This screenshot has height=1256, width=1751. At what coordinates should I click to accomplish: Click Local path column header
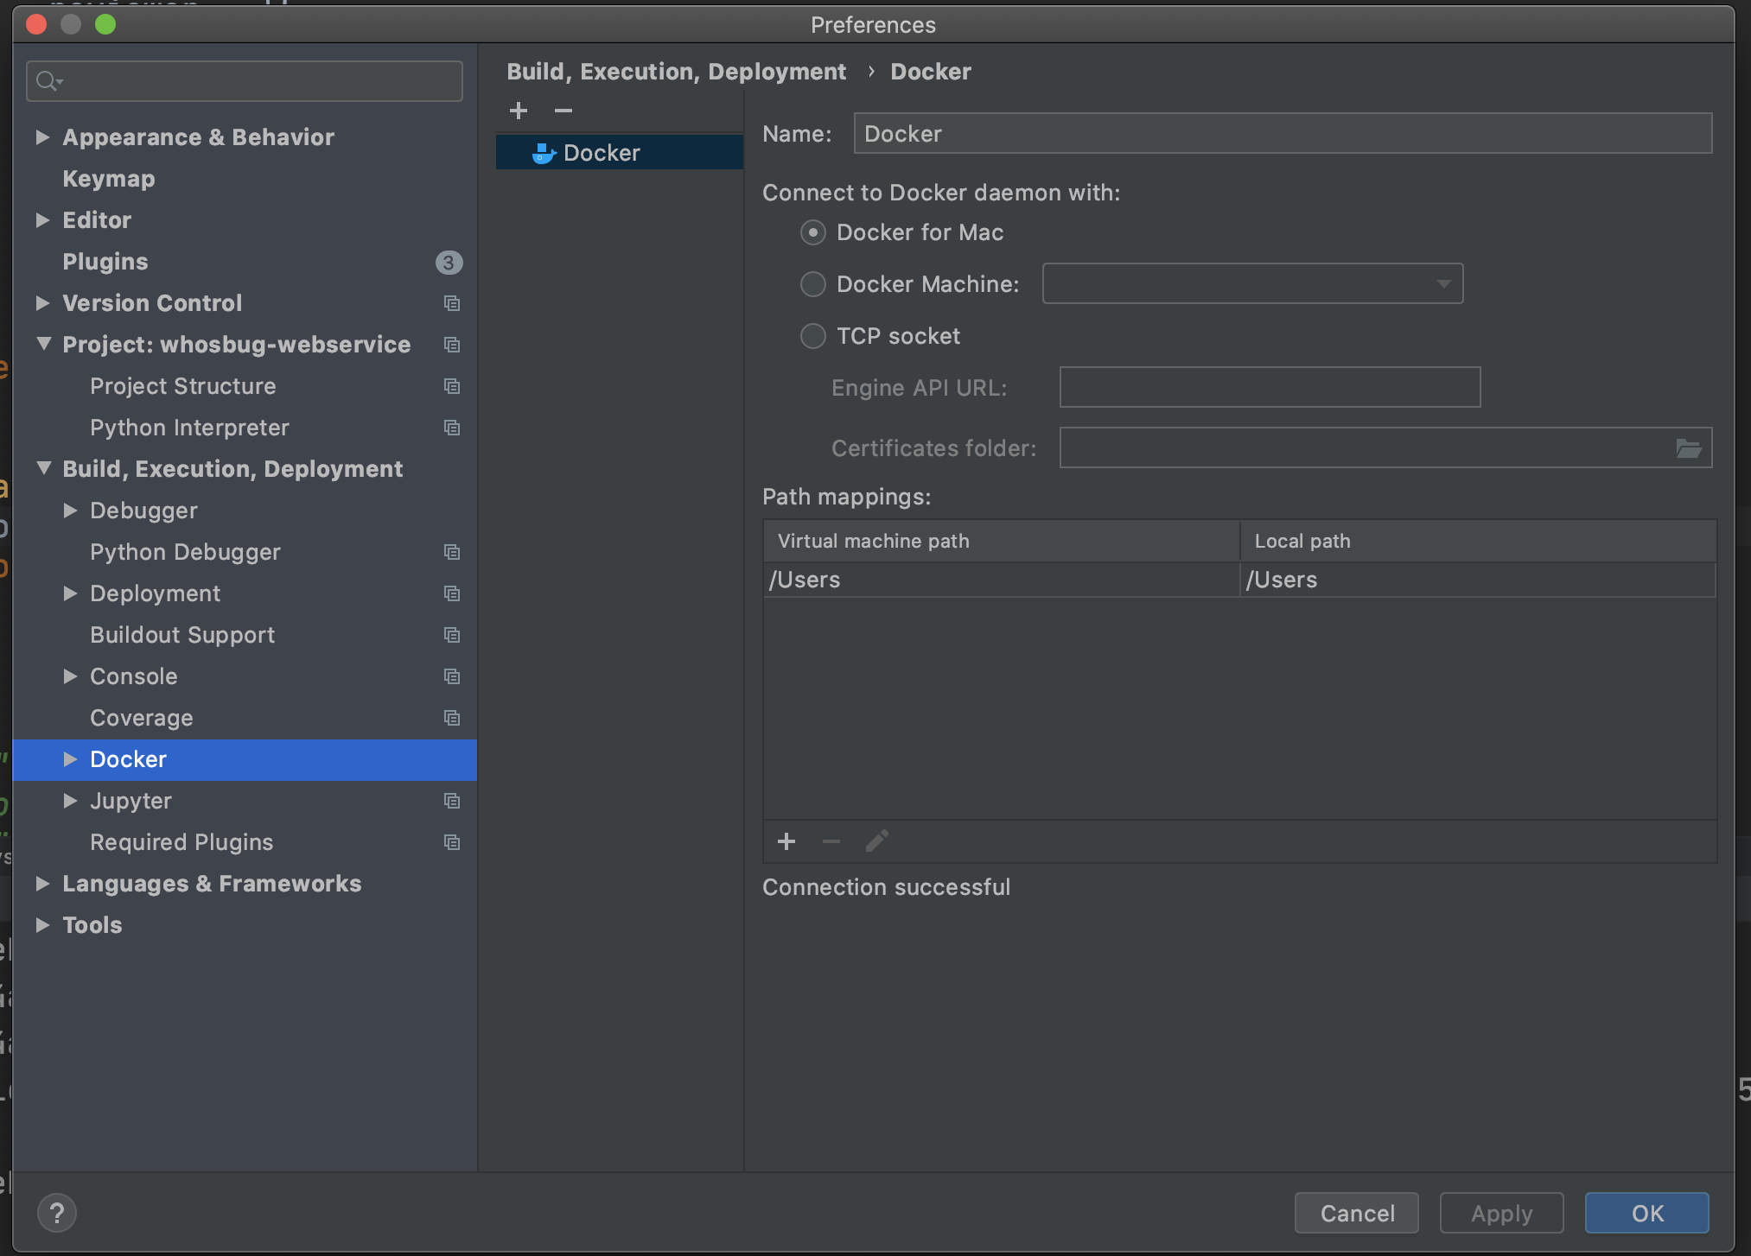[1478, 541]
